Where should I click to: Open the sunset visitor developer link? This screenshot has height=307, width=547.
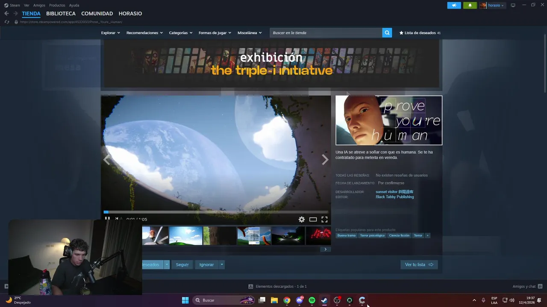(x=394, y=192)
